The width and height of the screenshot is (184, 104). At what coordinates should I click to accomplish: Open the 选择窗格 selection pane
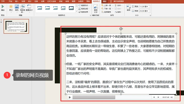point(106,12)
